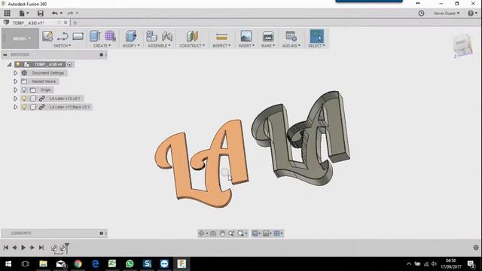Click the Add-Ins scripts icon
Screen dimensions: 482x271
[291, 36]
